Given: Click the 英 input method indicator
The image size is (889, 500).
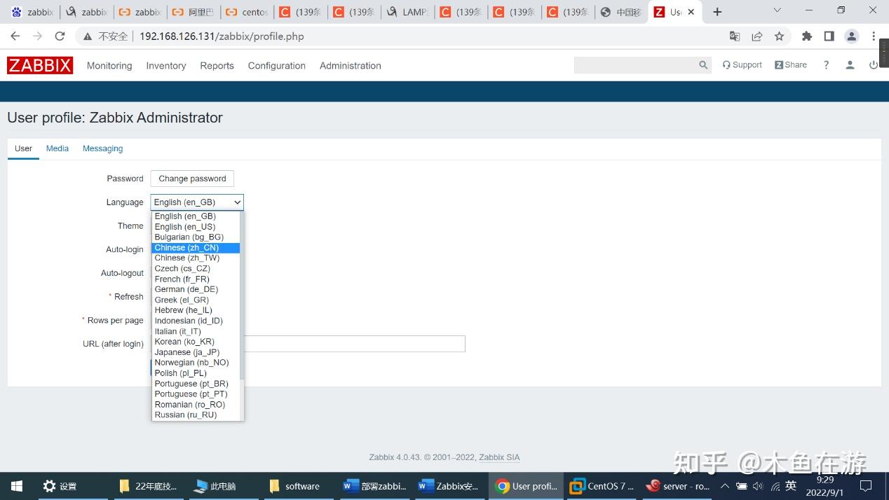Looking at the screenshot, I should (791, 486).
